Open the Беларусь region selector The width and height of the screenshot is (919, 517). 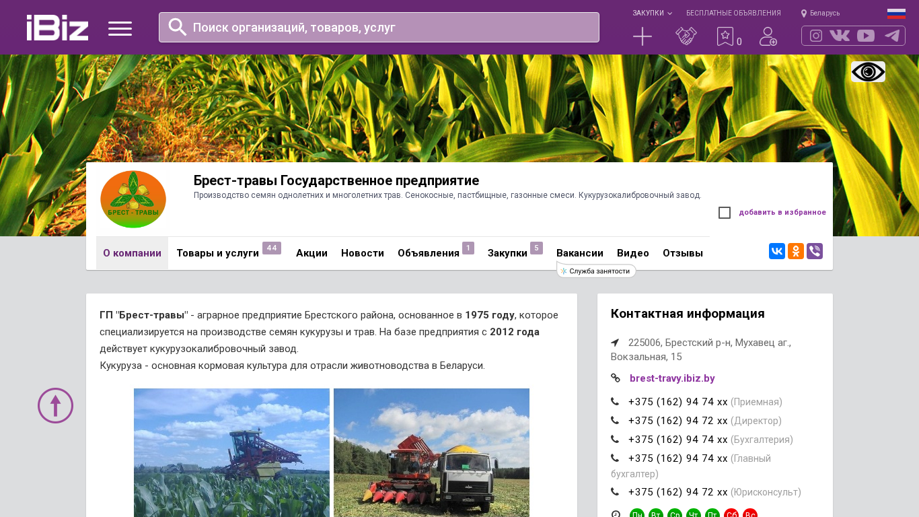click(821, 13)
